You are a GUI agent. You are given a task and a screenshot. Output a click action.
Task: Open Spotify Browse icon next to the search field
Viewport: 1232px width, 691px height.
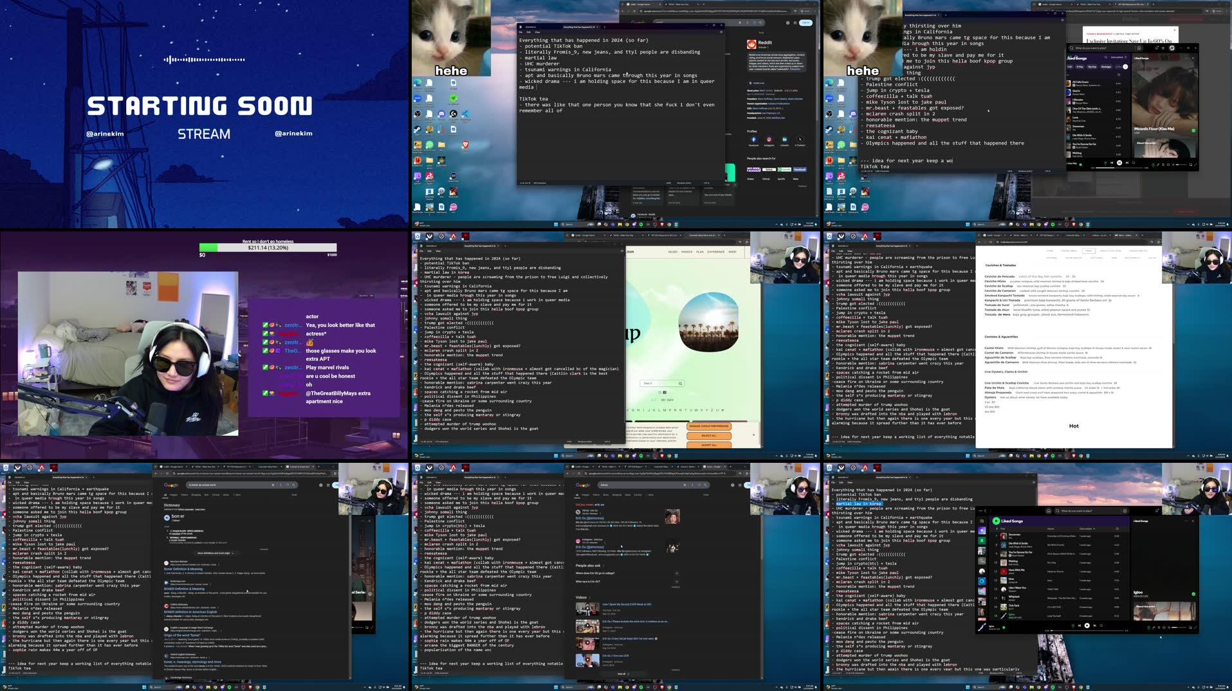1124,511
